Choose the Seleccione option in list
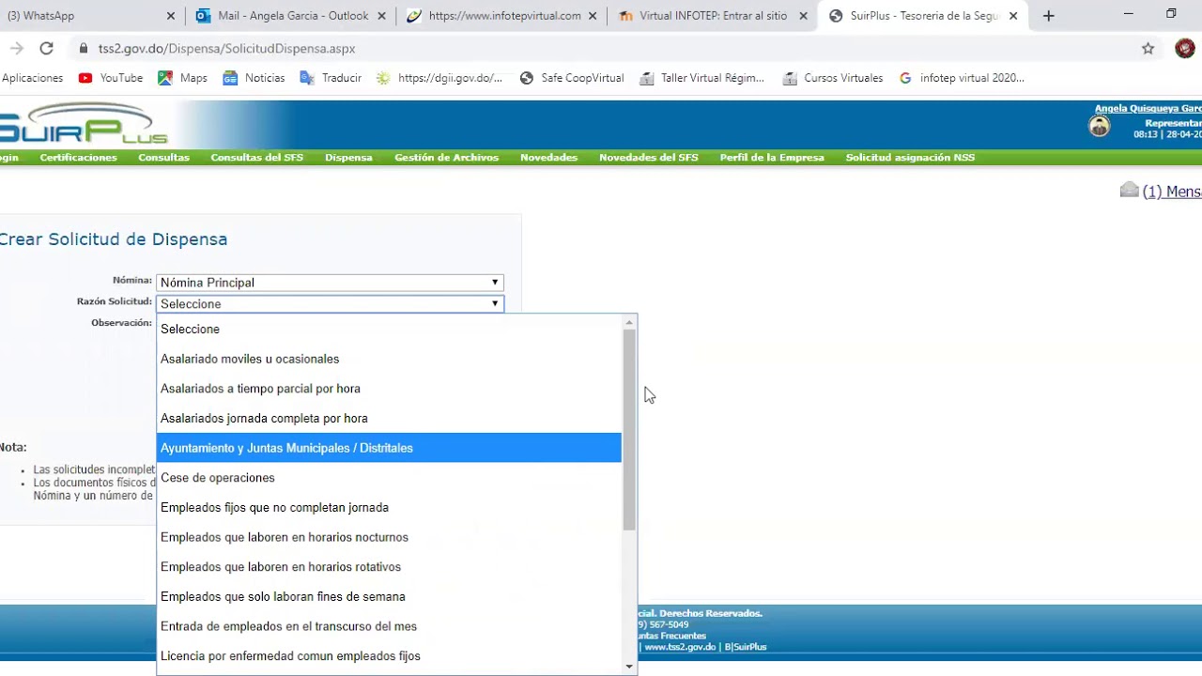Screen dimensions: 1202x676 (x=389, y=330)
